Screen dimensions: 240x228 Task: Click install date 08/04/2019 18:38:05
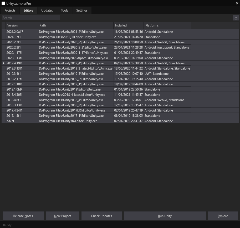pos(129,116)
